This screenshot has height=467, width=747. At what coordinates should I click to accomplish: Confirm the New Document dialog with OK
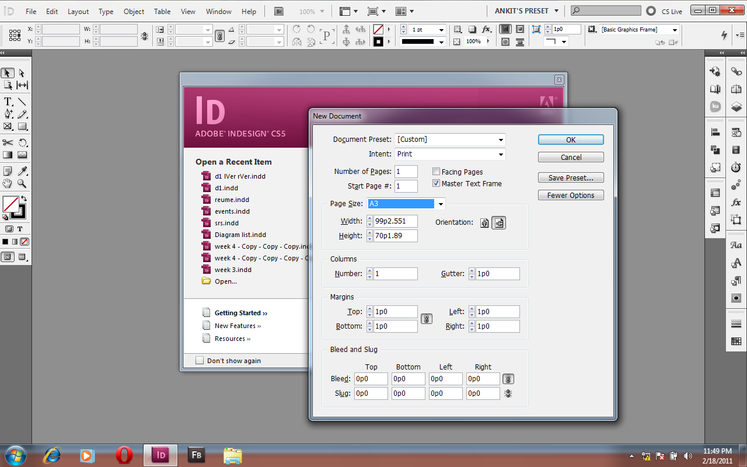coord(571,140)
